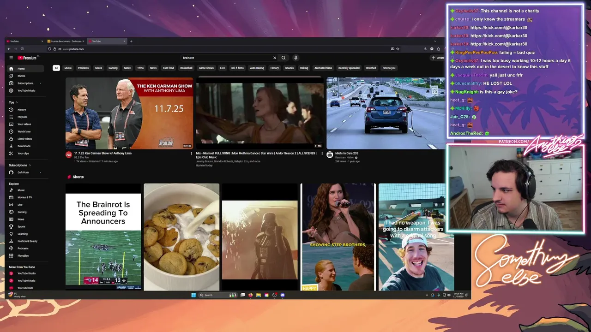Reload the page with refresh button
Image resolution: width=591 pixels, height=332 pixels.
point(22,49)
